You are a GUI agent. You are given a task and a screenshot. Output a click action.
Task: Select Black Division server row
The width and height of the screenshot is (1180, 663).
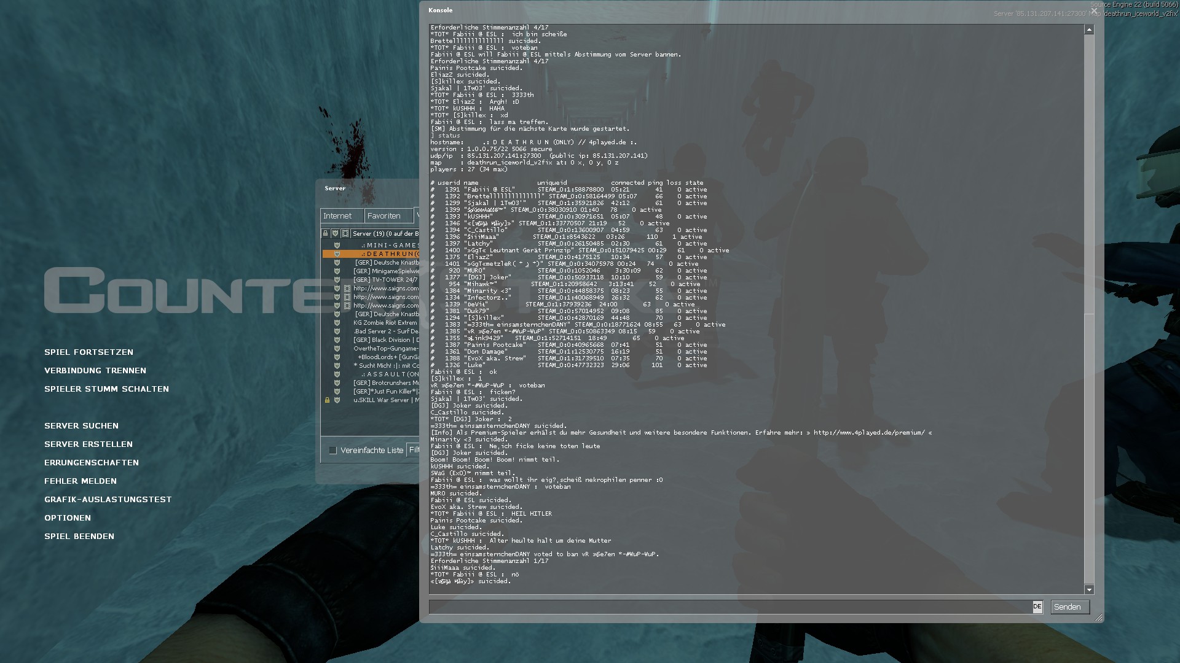(371, 340)
